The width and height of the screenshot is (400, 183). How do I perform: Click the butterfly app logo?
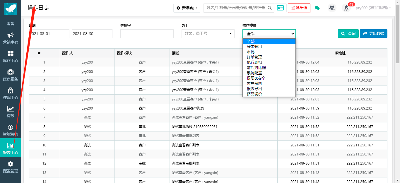click(x=11, y=9)
